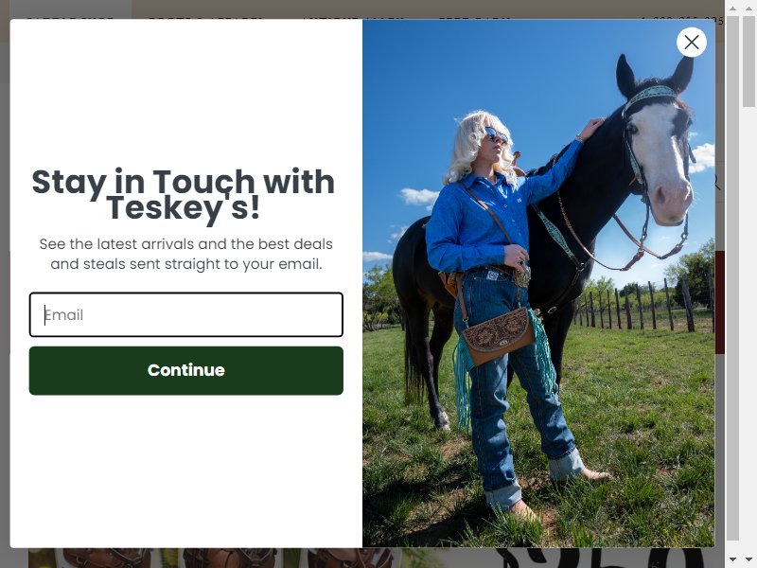Click the Stay in Touch with Teskey's heading
Viewport: 757px width, 568px height.
(183, 195)
